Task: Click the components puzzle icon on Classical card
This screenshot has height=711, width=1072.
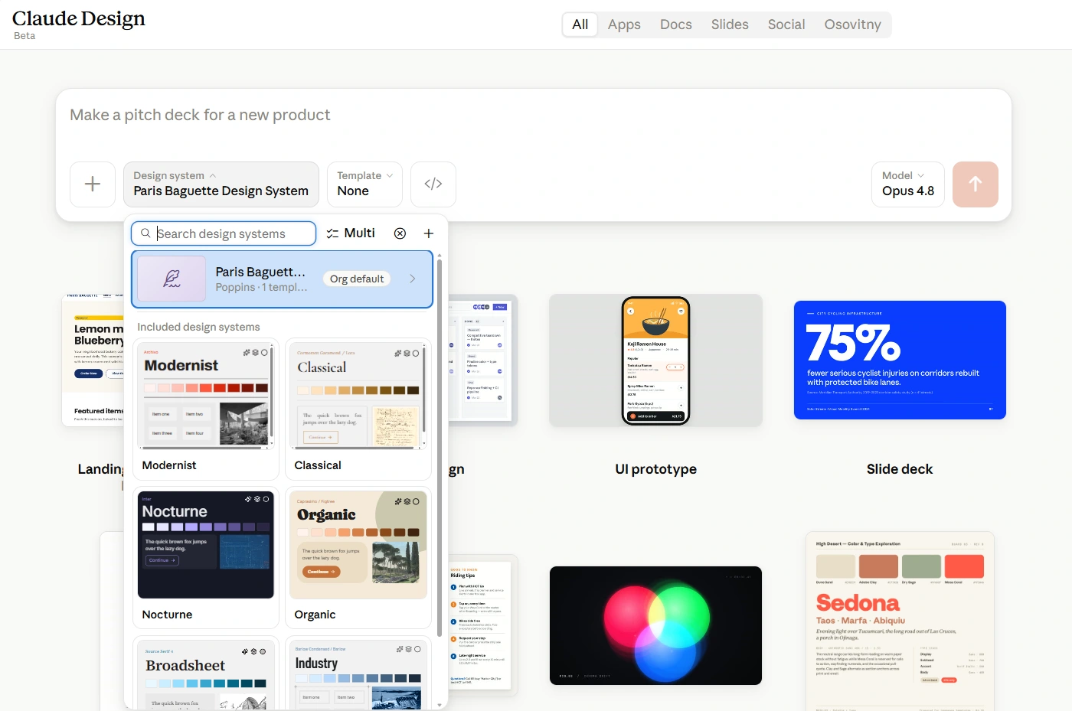Action: 397,354
